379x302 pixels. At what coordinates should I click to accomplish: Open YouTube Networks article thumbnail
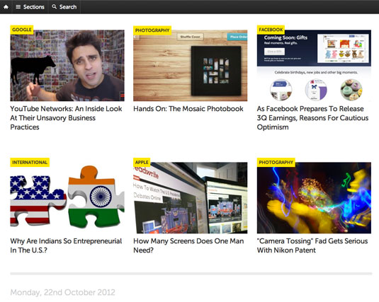67,65
